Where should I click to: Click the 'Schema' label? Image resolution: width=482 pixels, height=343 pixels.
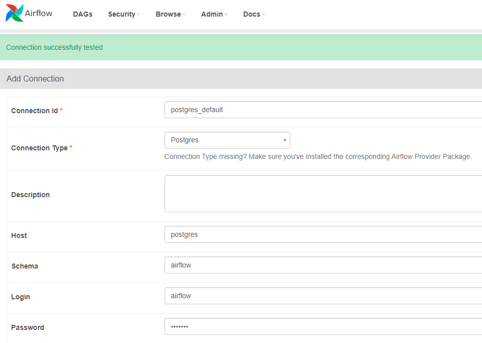click(x=25, y=266)
